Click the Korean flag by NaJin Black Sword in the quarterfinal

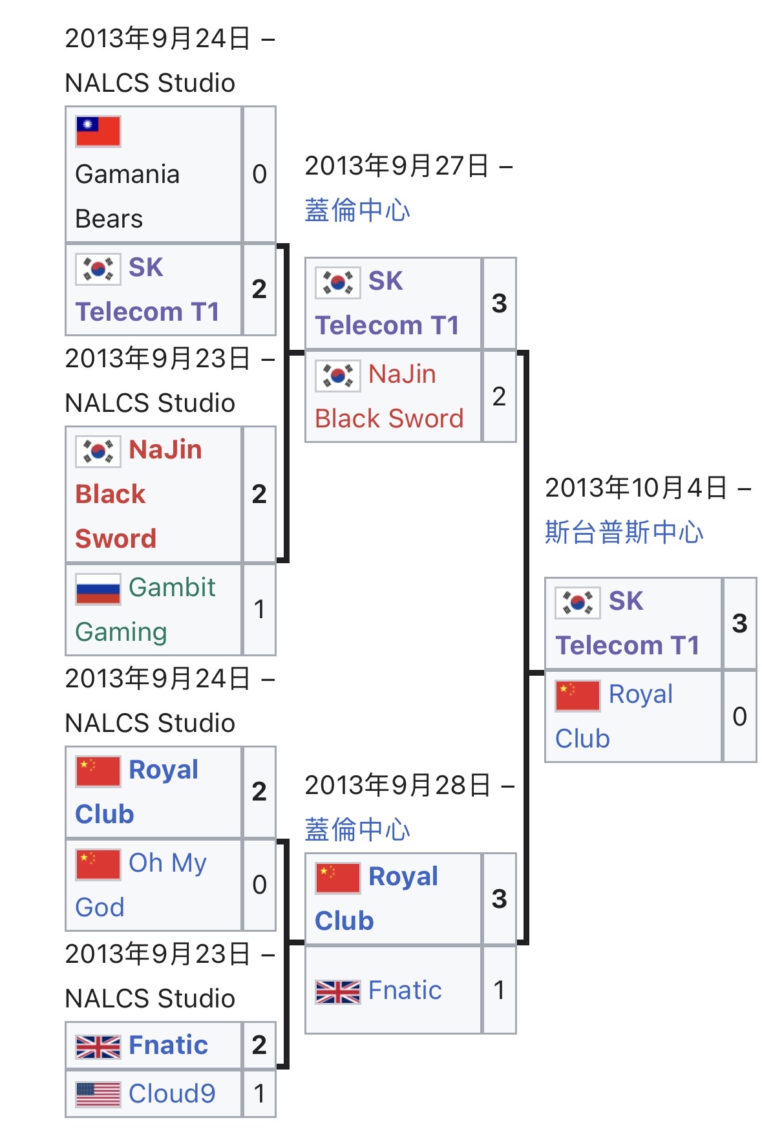point(98,451)
